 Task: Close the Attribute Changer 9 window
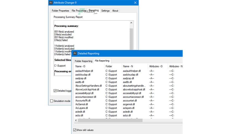[135, 3]
